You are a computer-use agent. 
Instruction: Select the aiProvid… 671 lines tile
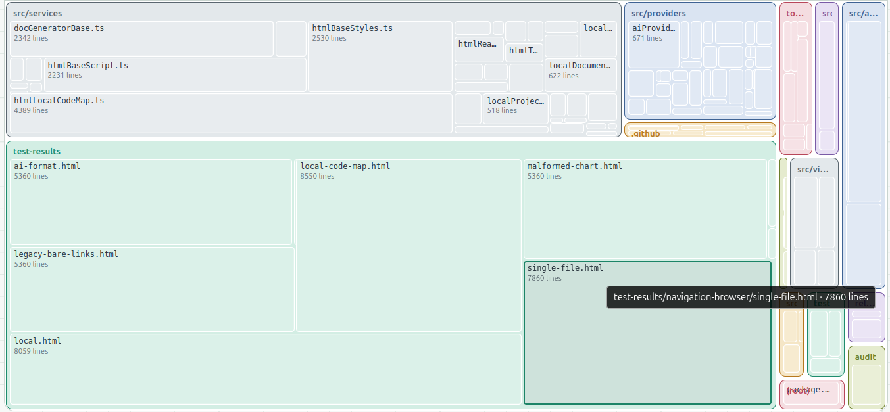653,44
